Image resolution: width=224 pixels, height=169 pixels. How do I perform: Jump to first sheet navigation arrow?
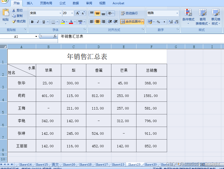(1, 164)
